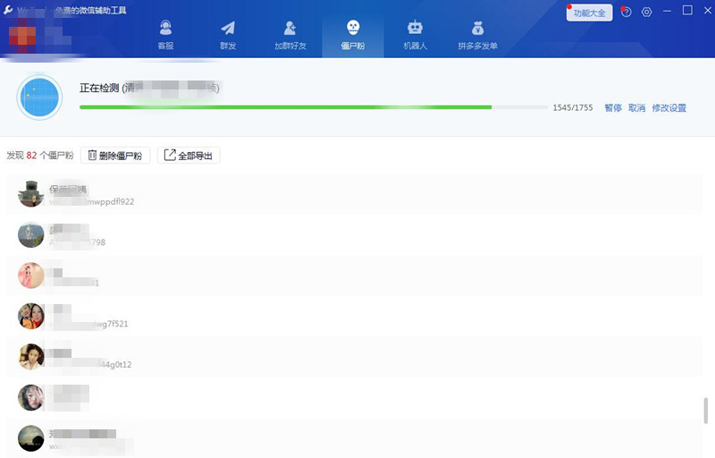Image resolution: width=715 pixels, height=458 pixels.
Task: Switch to the 群发 mass messaging tab
Action: point(228,35)
